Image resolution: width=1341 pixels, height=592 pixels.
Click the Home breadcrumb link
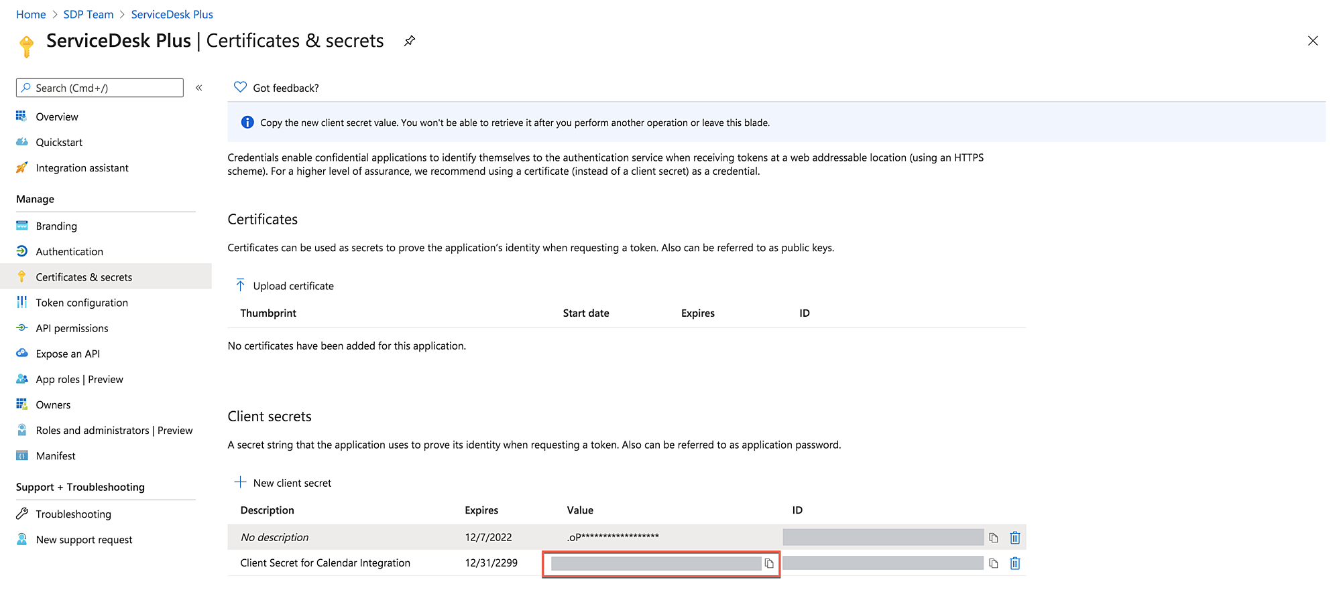[31, 14]
